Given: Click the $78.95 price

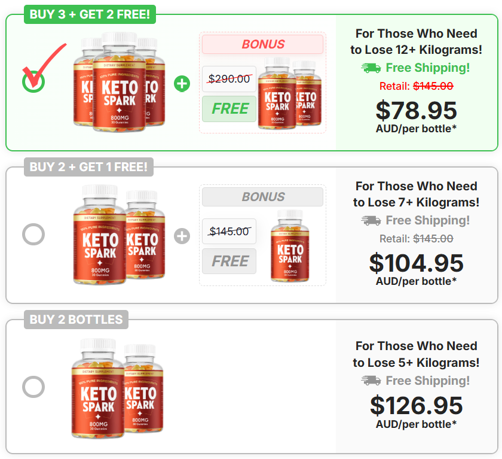Looking at the screenshot, I should (x=416, y=110).
